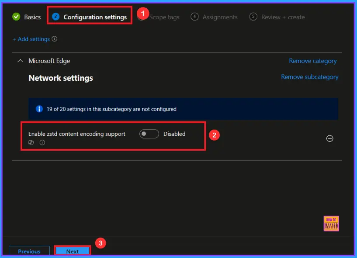357x258 pixels.
Task: Click green checkmark icon next to Basics
Action: 16,17
